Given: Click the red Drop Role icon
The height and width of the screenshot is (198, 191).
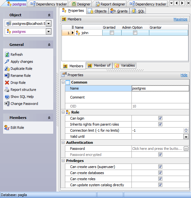Looking at the screenshot, I should (x=7, y=83).
